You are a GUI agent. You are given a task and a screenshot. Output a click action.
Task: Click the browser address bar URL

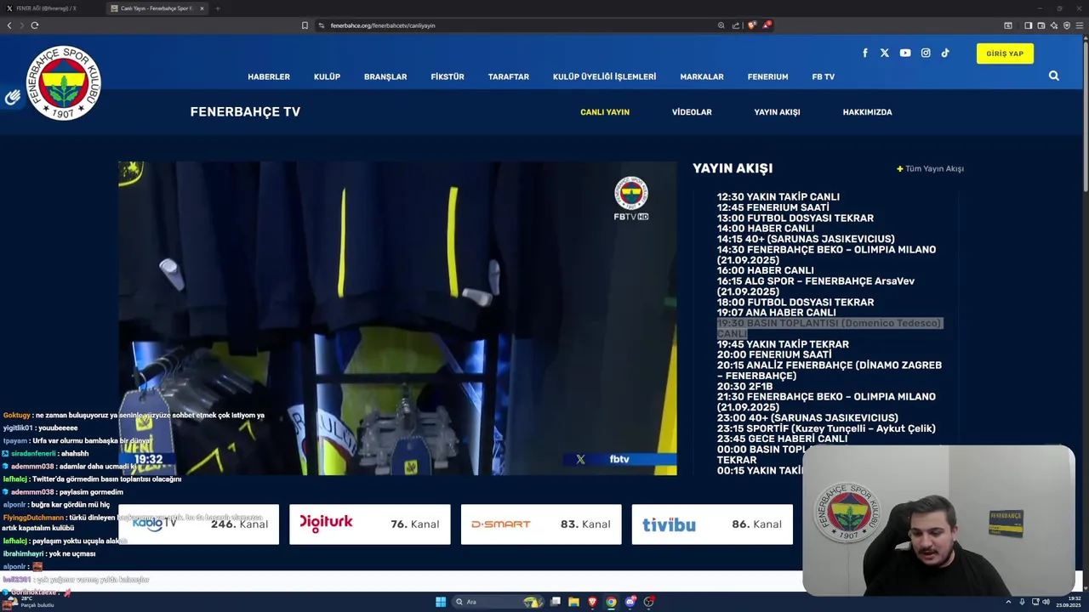click(x=383, y=25)
